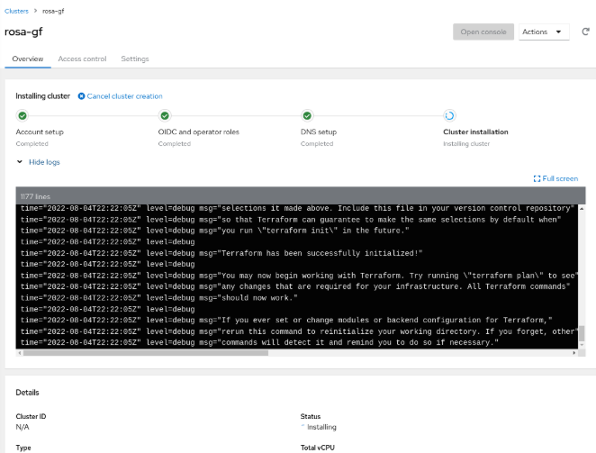Collapse logs with the Hide logs chevron

coord(20,162)
